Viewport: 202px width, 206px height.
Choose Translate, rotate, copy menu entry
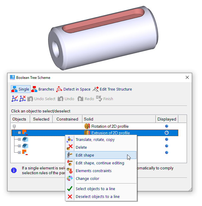(x=95, y=139)
